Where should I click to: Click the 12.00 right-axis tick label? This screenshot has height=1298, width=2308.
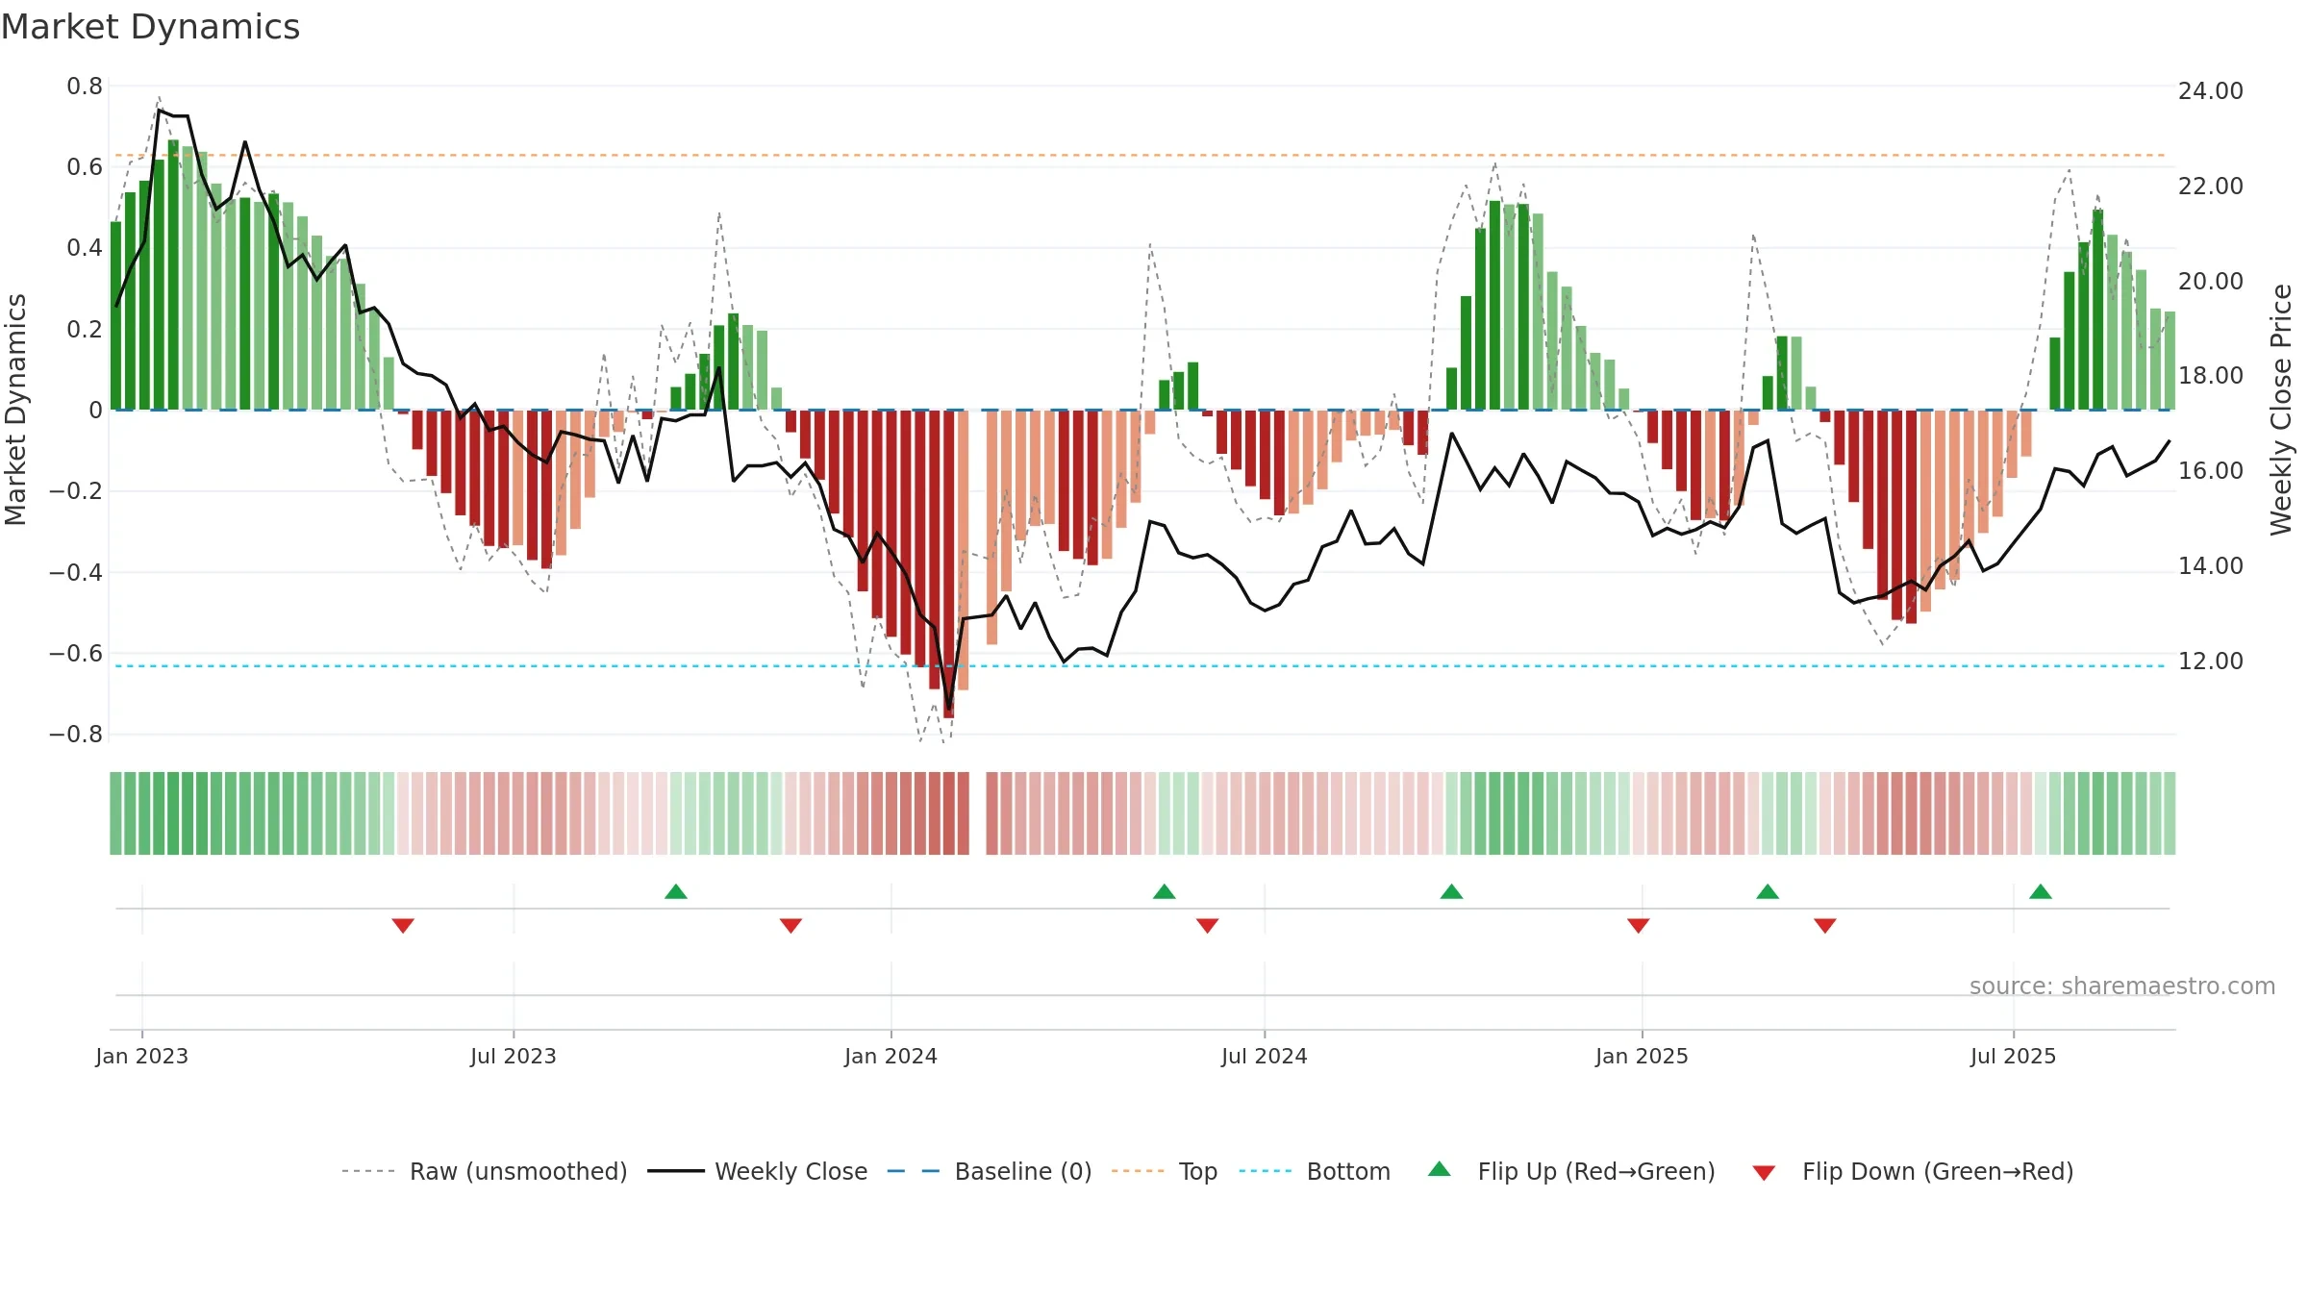coord(2211,661)
